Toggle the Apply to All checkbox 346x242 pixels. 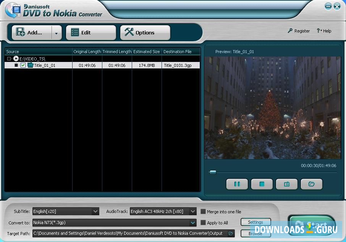click(x=203, y=223)
